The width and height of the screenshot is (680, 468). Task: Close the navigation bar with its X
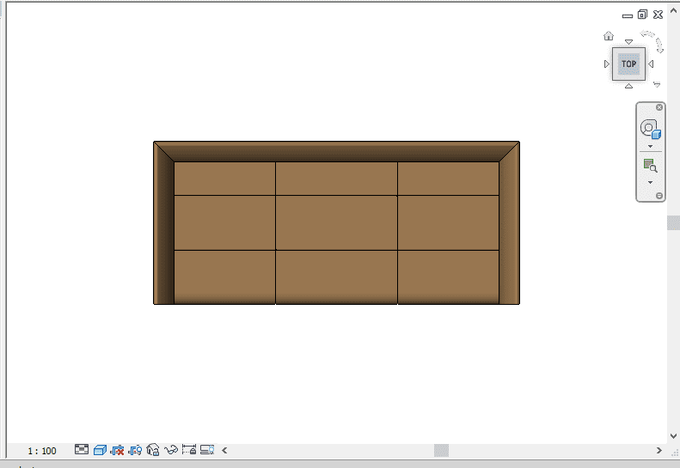pos(659,107)
